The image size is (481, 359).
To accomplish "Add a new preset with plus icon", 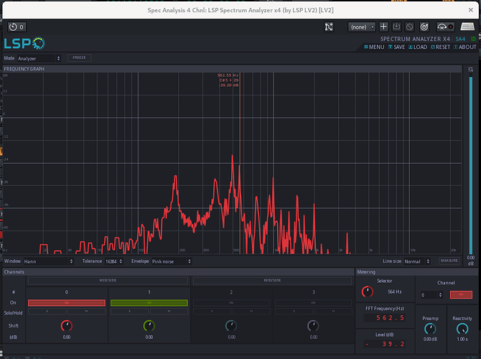I will (x=384, y=27).
